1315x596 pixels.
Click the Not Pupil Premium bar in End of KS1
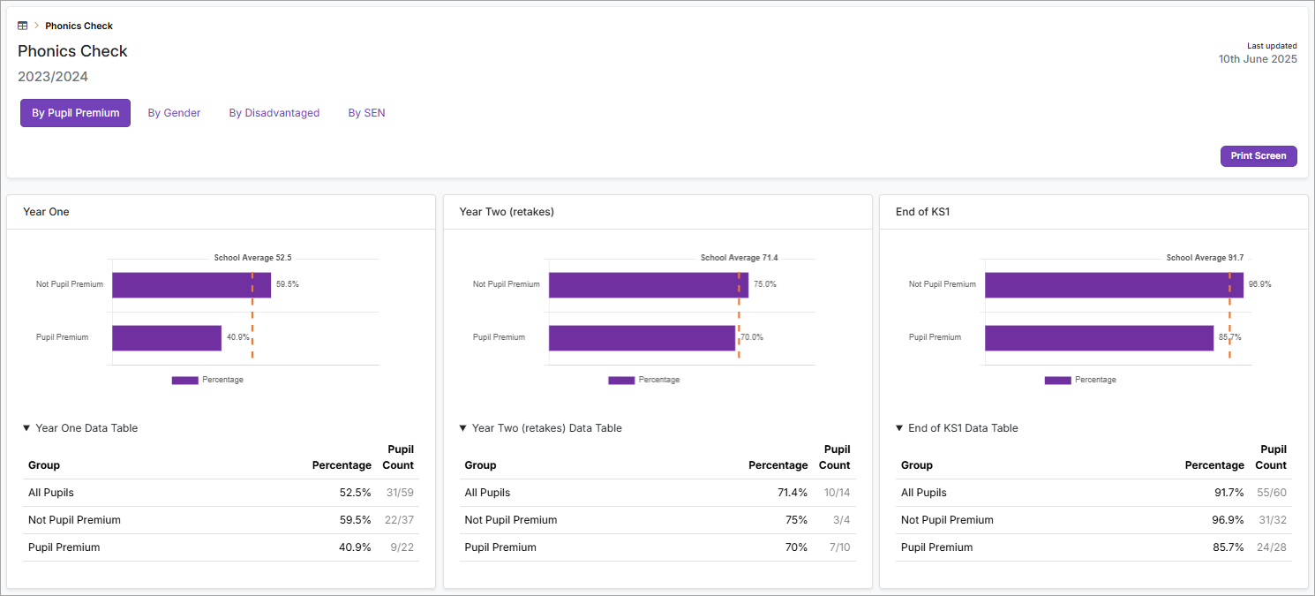(1114, 285)
